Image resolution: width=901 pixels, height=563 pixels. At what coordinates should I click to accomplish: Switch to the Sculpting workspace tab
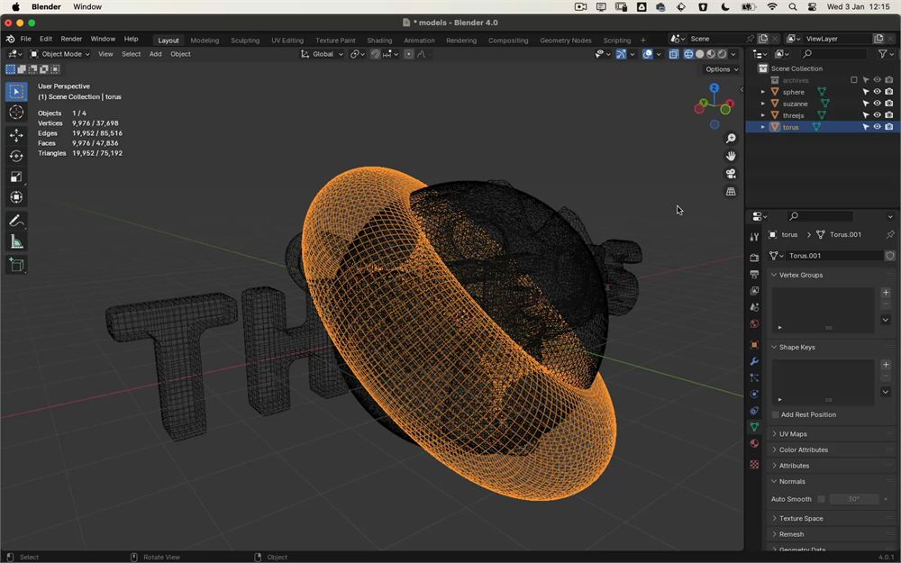[x=245, y=41]
